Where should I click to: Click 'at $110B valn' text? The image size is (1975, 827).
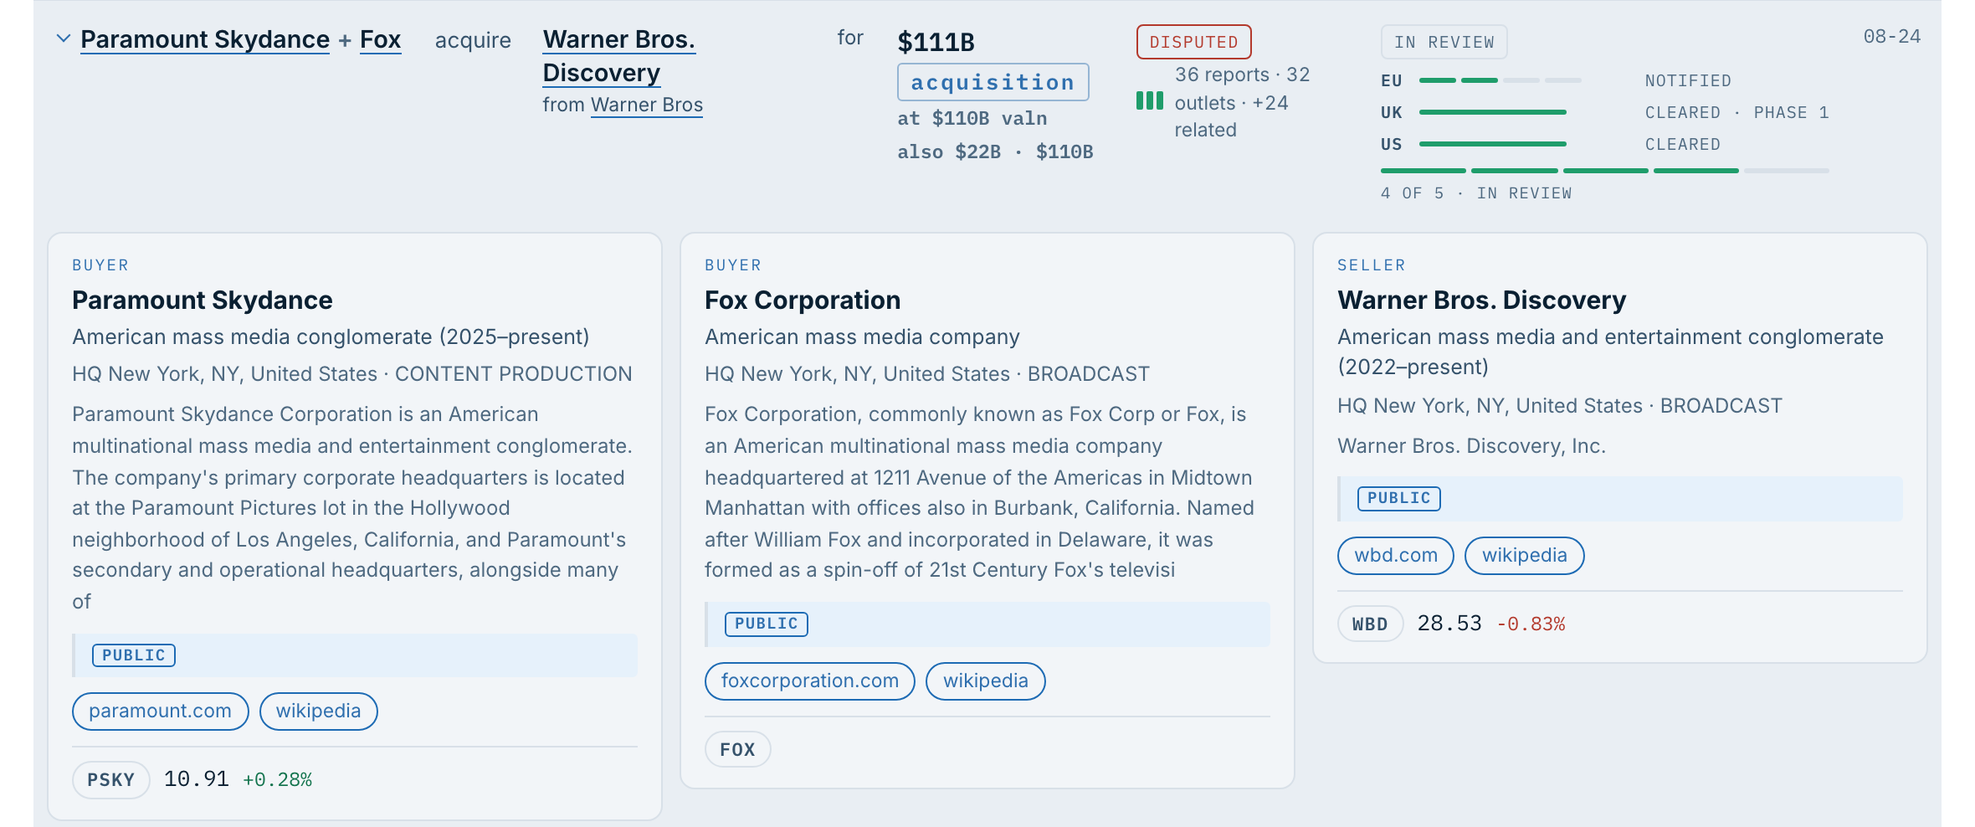pos(972,119)
